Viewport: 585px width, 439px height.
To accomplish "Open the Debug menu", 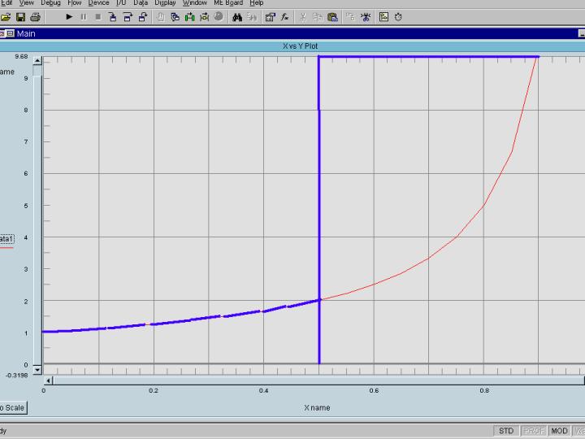I will (50, 3).
